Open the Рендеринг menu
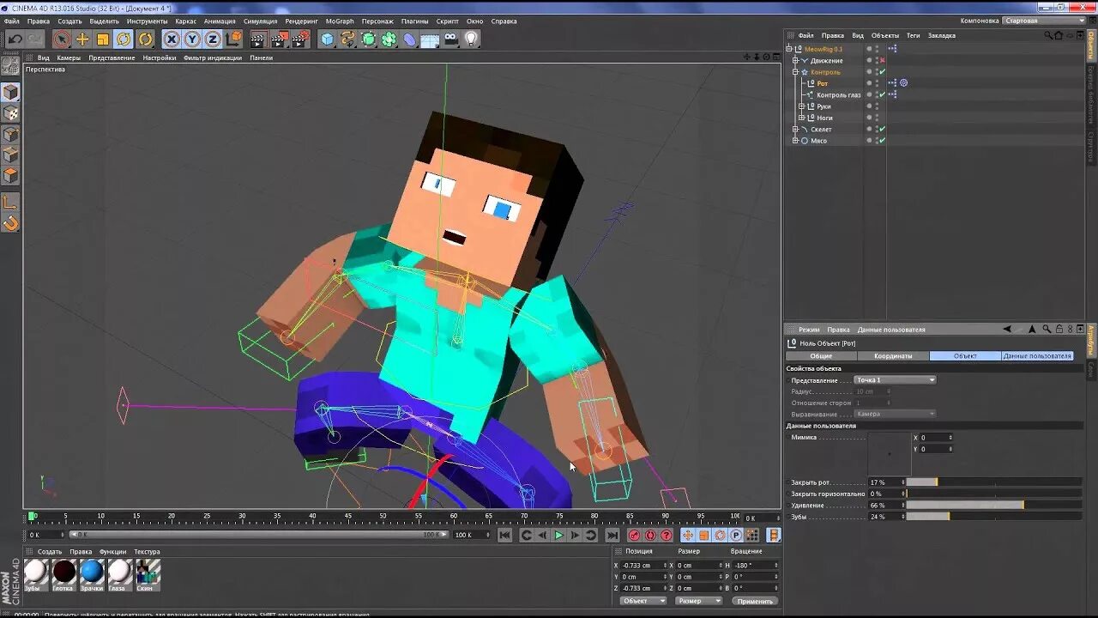This screenshot has height=618, width=1098. 301,21
